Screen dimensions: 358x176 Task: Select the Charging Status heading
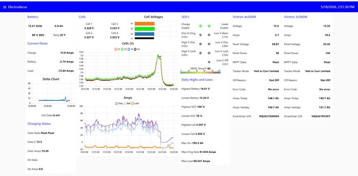(39, 124)
